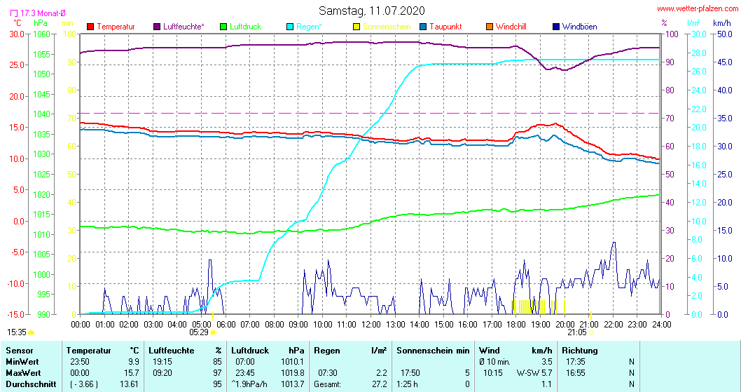Viewport: 741px width, 392px height.
Task: Click the 05:29 sunrise time
Action: [199, 332]
